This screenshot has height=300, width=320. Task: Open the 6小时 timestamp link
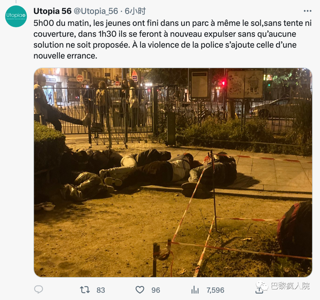coord(135,11)
